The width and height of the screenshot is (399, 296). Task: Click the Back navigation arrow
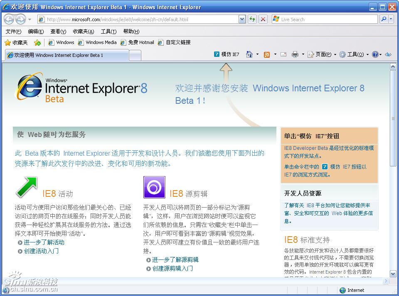tap(8, 20)
